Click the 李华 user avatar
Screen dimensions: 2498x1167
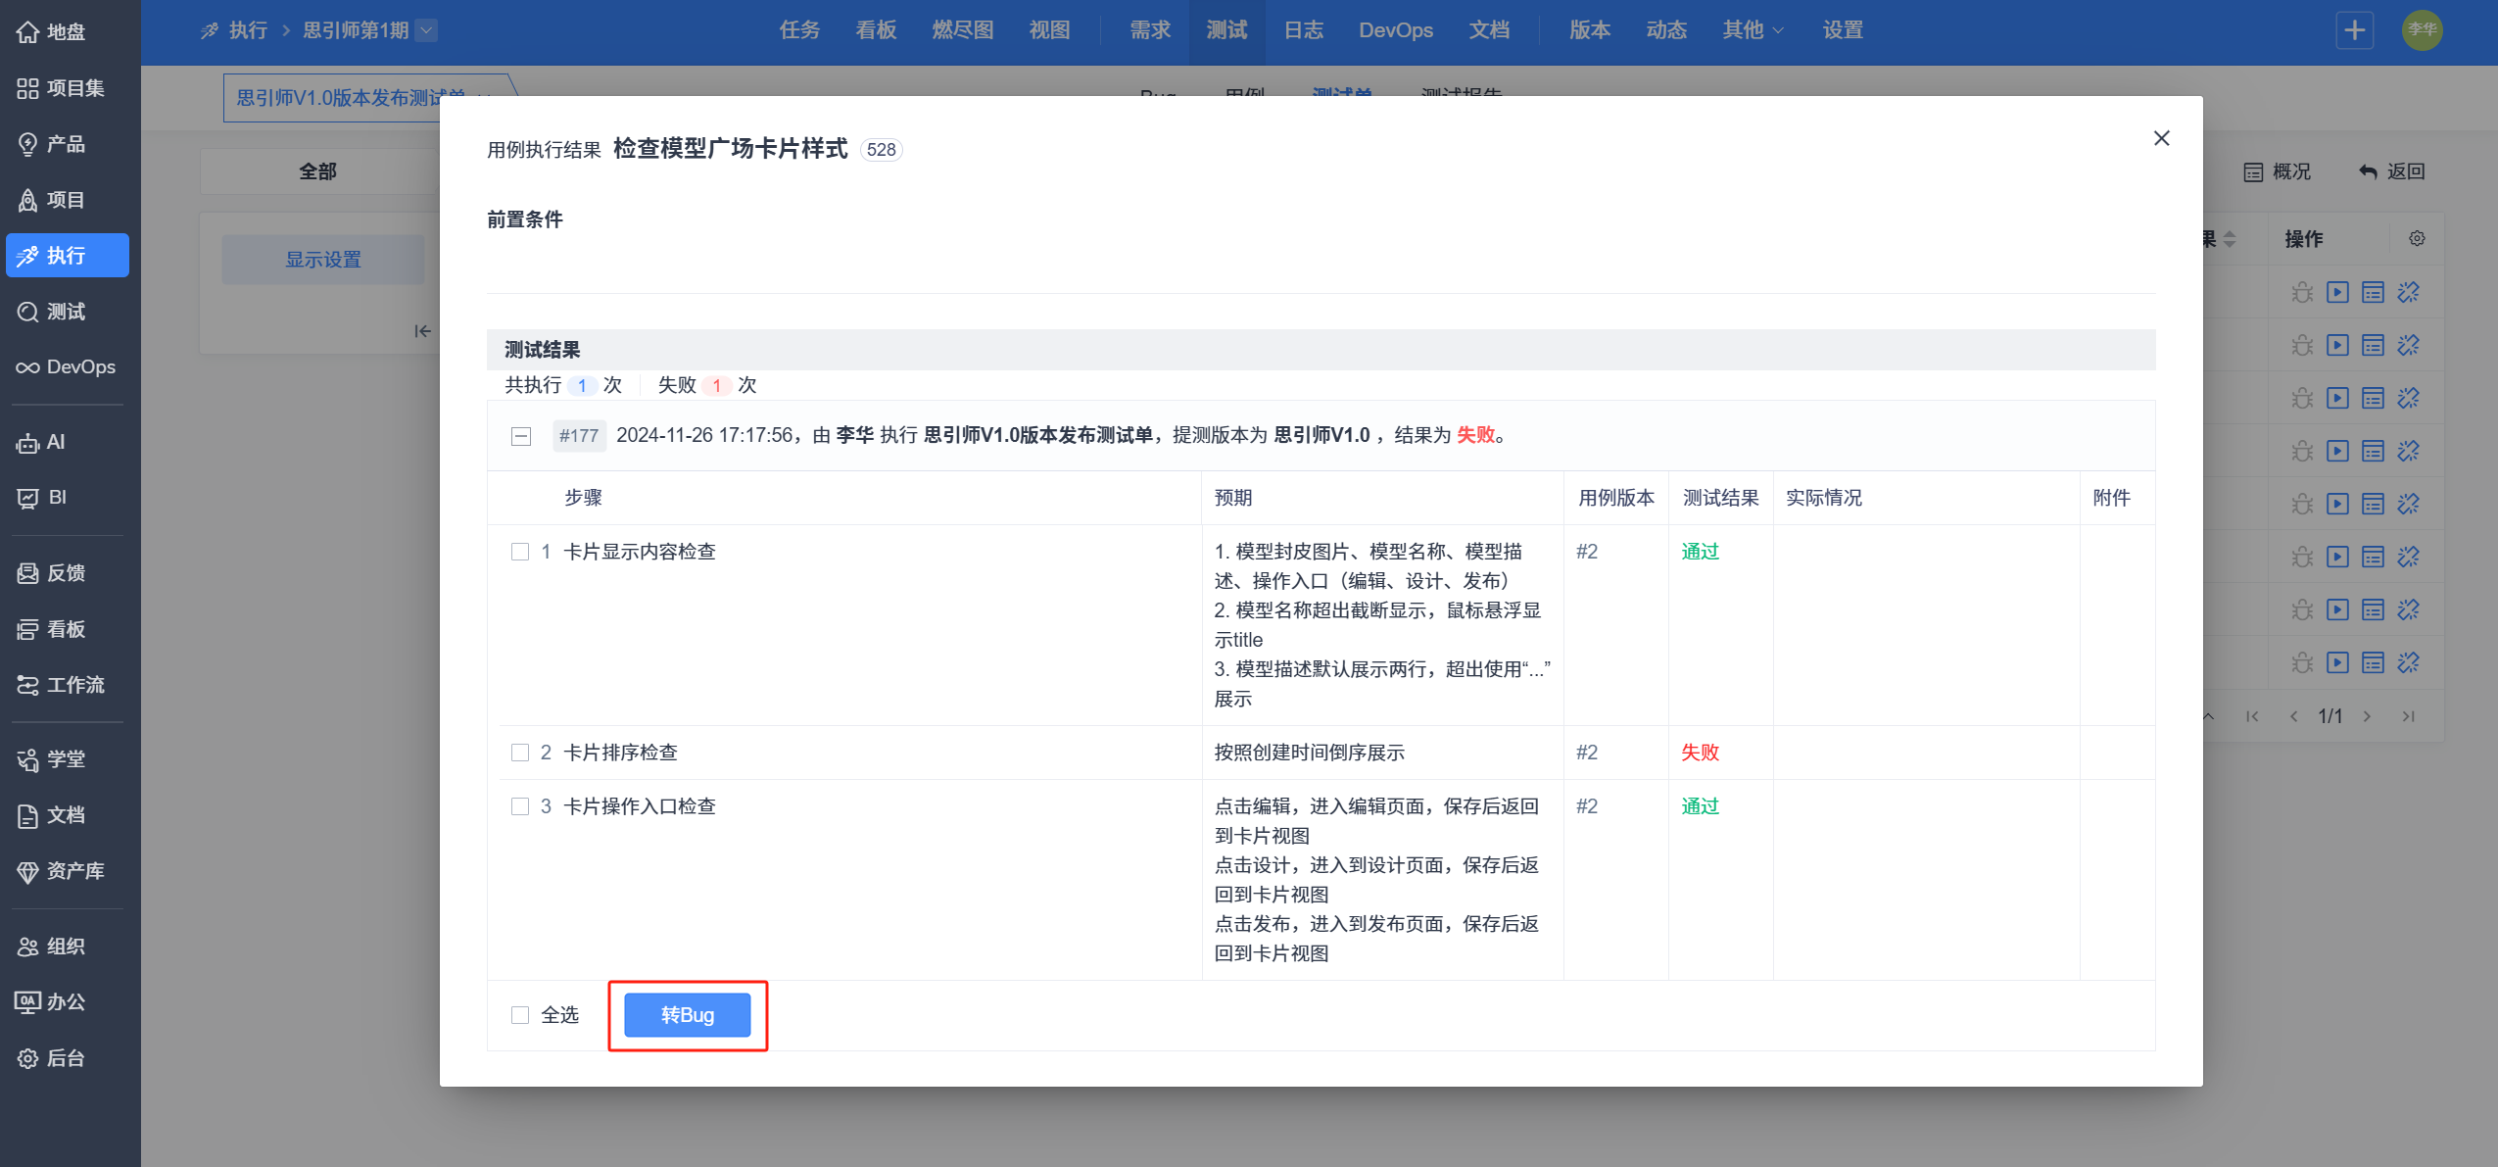pos(2422,30)
